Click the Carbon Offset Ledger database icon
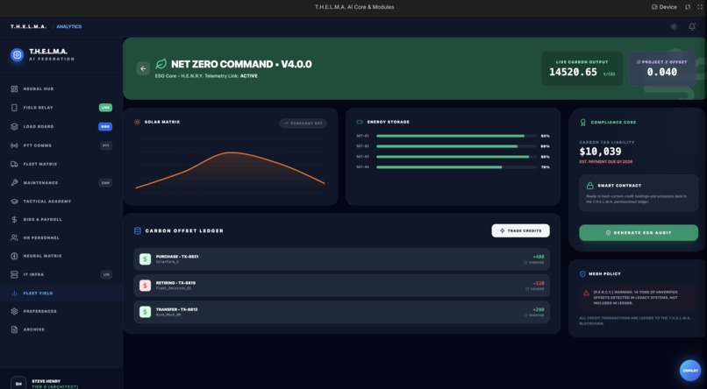 point(138,230)
